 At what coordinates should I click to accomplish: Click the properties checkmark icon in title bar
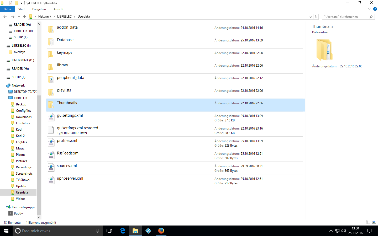tap(11, 3)
